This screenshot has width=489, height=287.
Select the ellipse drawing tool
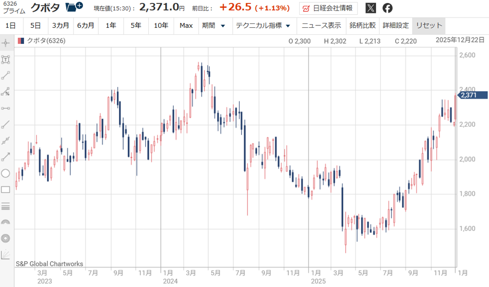pos(6,173)
